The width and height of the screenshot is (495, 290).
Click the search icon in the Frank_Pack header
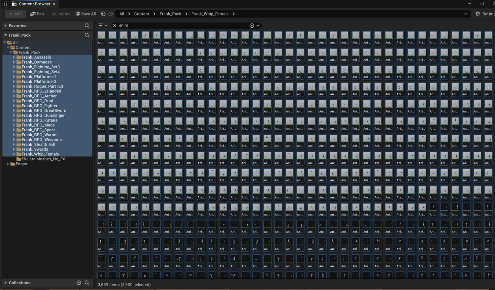click(87, 35)
